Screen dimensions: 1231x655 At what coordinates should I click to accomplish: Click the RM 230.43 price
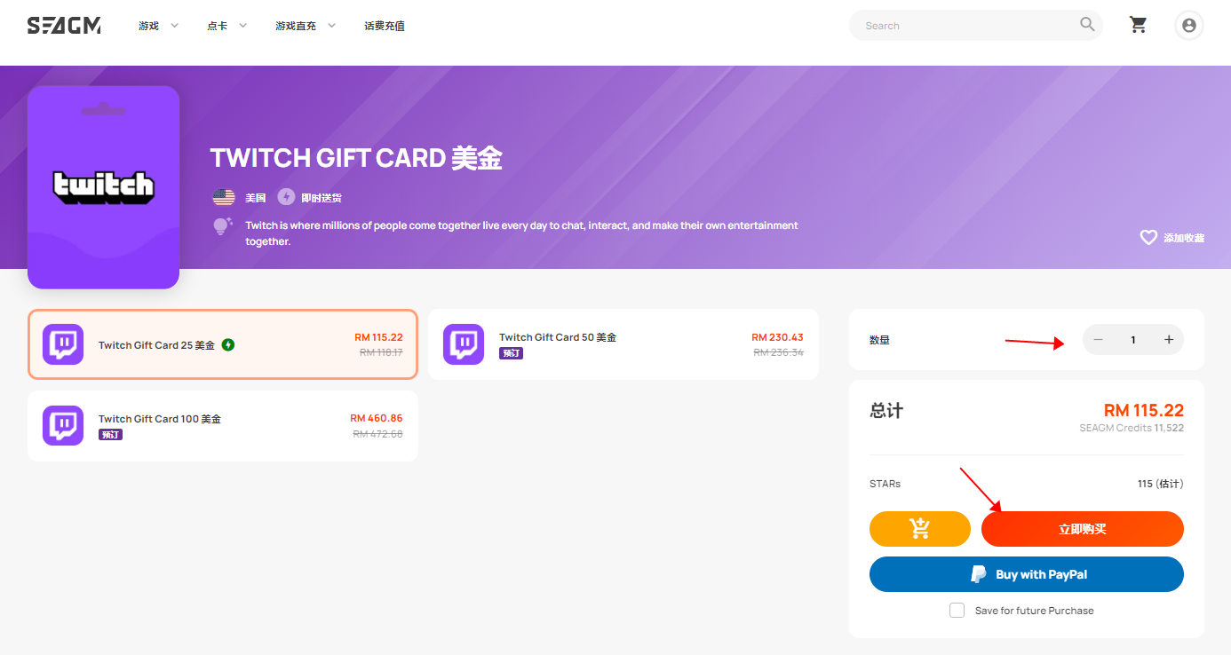[777, 337]
